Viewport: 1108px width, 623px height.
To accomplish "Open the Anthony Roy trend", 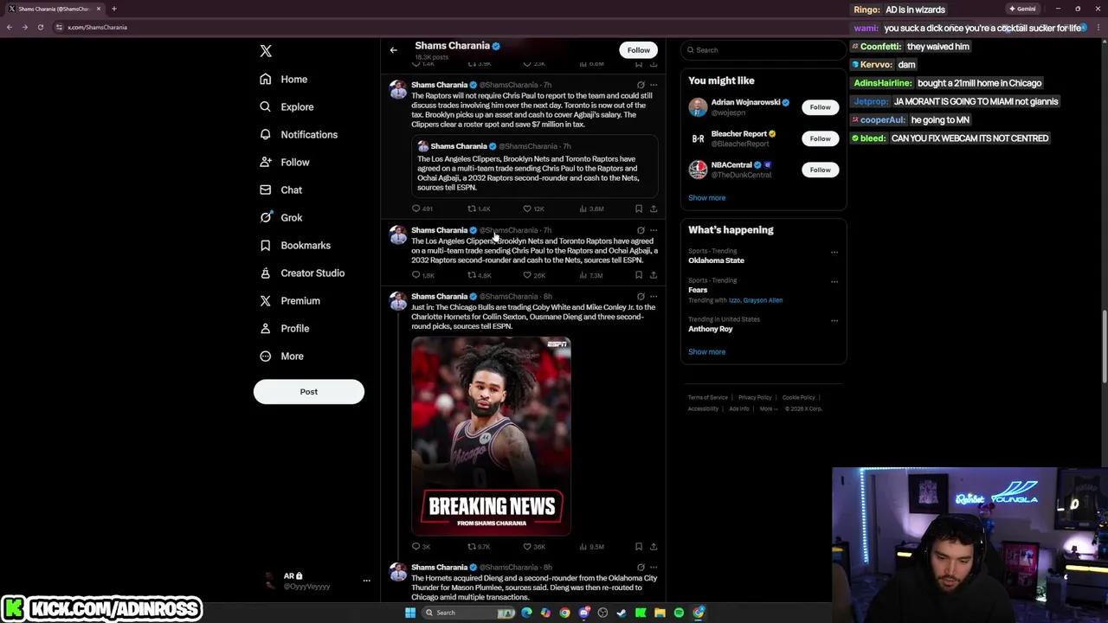I will 710,329.
